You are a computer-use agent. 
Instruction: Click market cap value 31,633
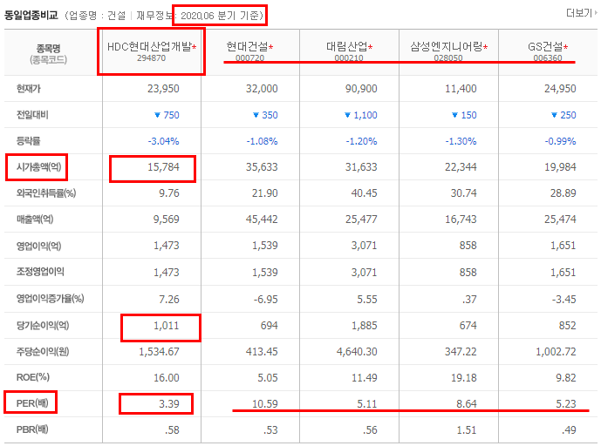click(x=361, y=167)
